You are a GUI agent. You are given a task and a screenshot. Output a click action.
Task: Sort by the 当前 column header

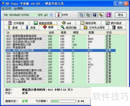[53, 32]
